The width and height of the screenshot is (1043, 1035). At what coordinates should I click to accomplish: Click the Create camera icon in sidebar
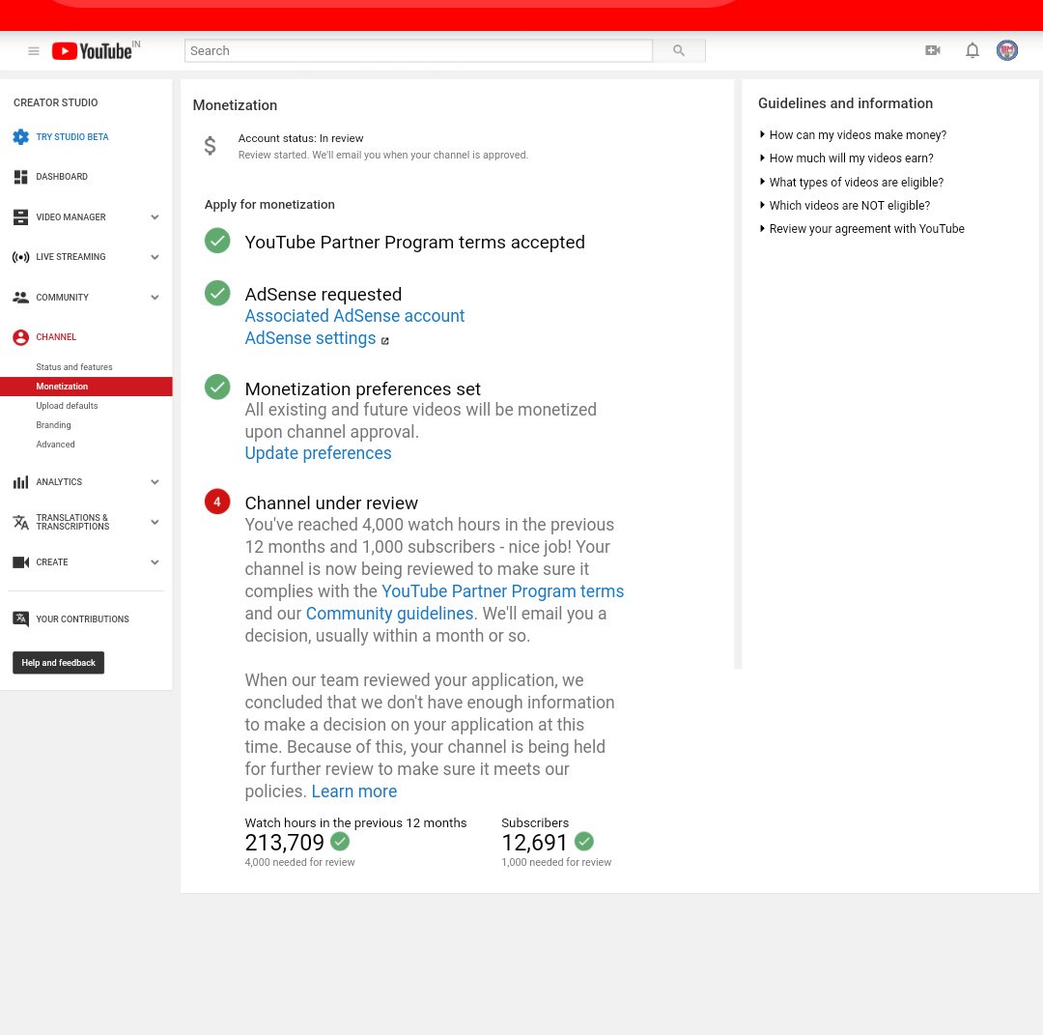[20, 562]
